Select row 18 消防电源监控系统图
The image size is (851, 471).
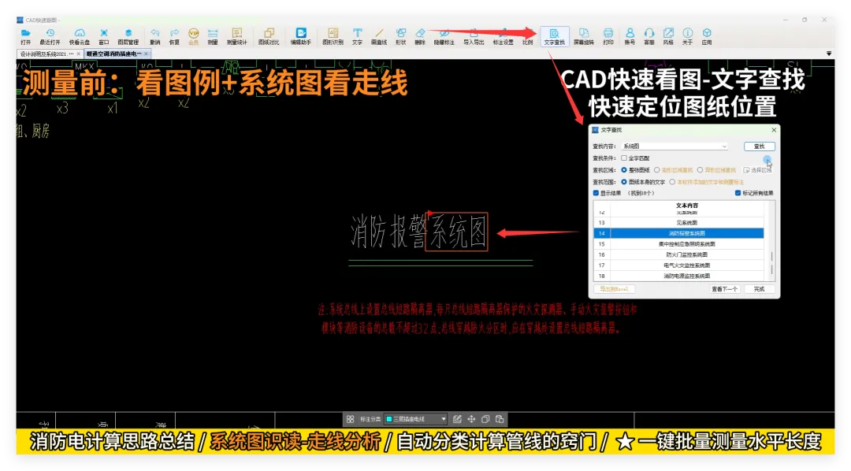point(678,276)
